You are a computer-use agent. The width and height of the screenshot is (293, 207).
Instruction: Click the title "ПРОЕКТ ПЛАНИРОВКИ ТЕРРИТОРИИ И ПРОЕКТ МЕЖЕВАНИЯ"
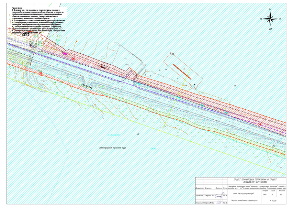click(253, 180)
